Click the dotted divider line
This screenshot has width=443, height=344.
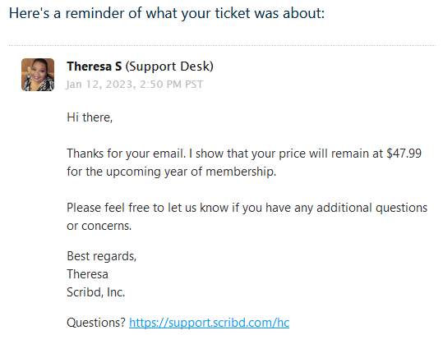click(222, 45)
